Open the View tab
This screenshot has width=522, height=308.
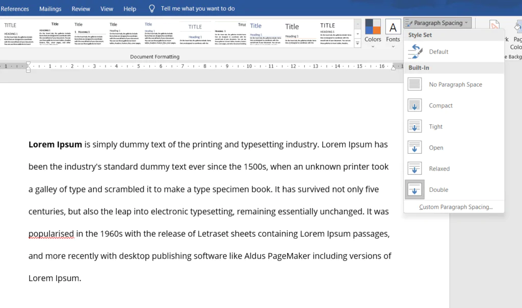107,9
